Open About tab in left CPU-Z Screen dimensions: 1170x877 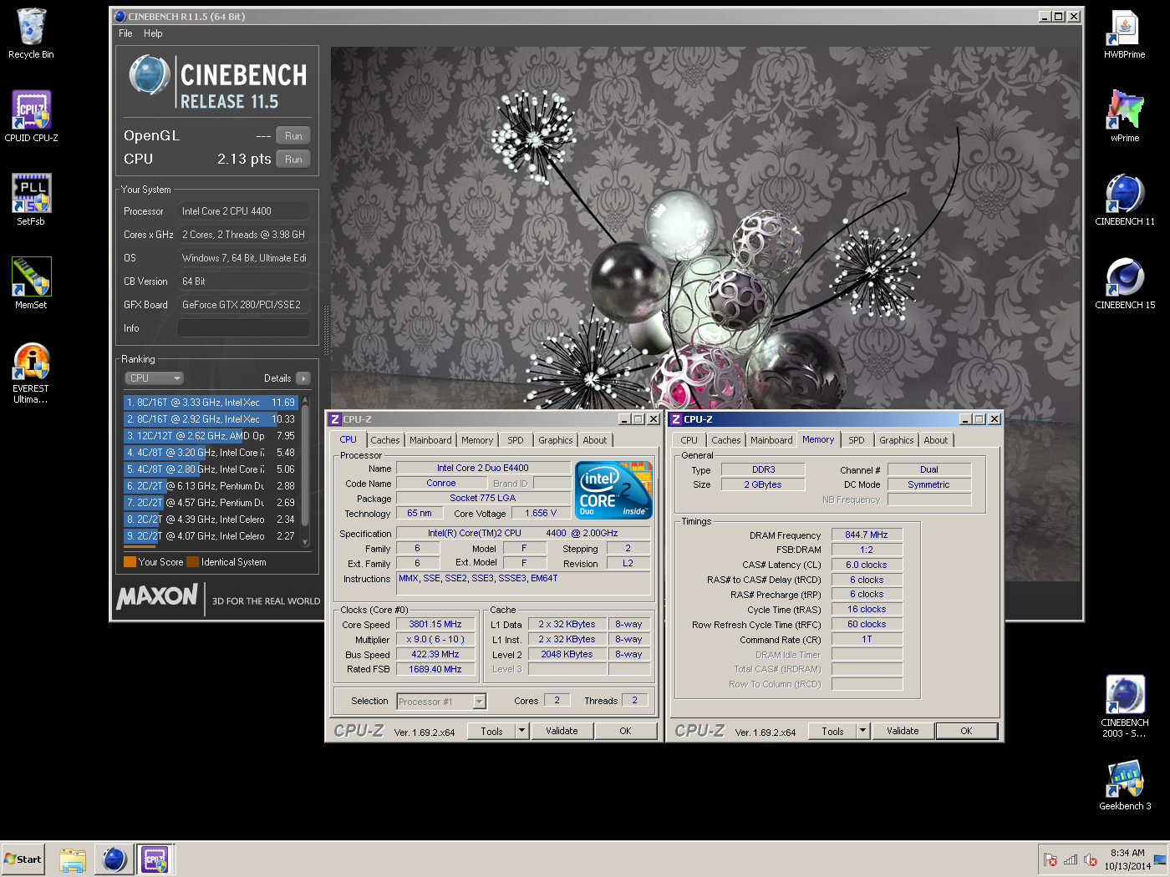click(595, 440)
